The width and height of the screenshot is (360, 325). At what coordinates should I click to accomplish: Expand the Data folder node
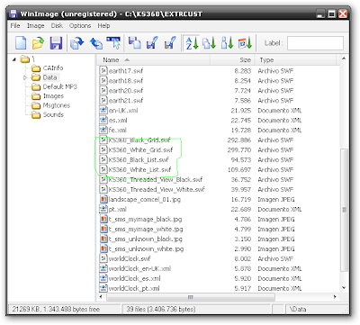pos(25,77)
